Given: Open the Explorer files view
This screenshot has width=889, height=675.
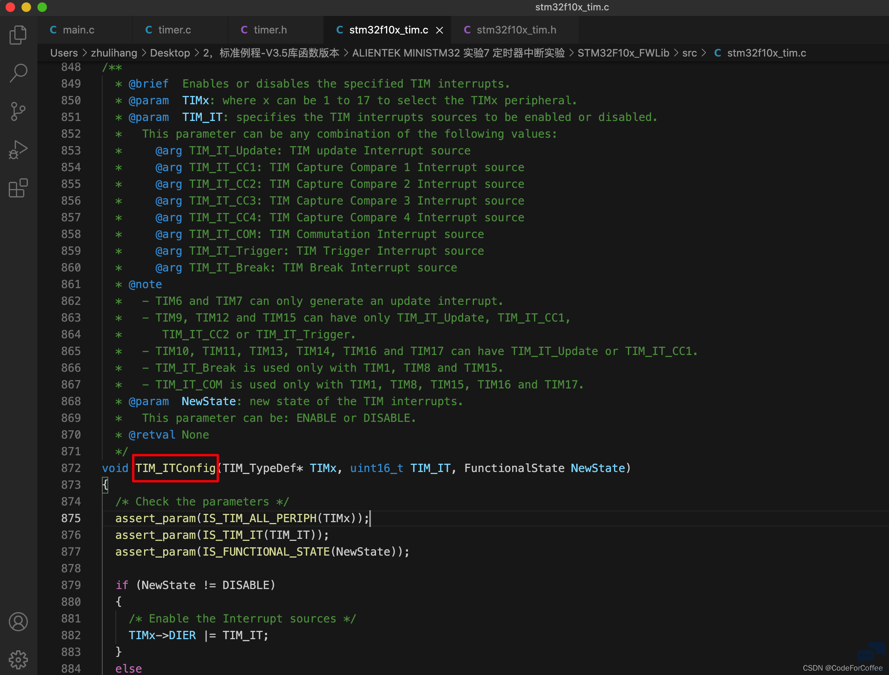Looking at the screenshot, I should click(x=18, y=35).
